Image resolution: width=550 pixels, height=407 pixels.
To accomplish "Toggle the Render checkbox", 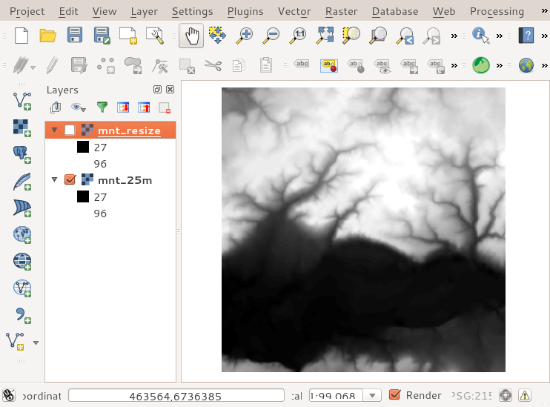I will pos(394,394).
